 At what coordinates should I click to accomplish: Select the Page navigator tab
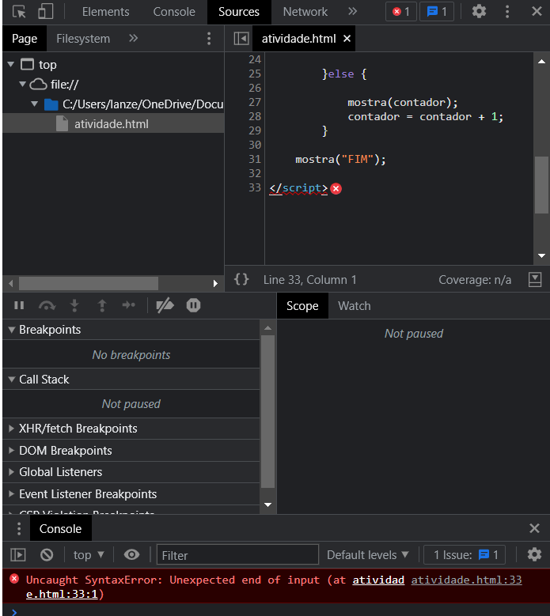(25, 39)
